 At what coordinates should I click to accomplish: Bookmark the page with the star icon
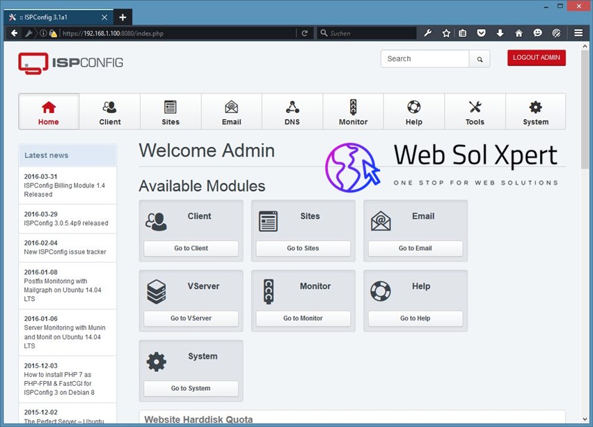tap(446, 33)
